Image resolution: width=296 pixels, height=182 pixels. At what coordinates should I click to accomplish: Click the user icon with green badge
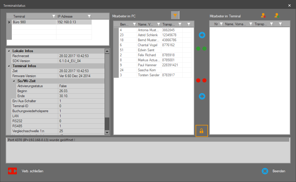point(277,16)
